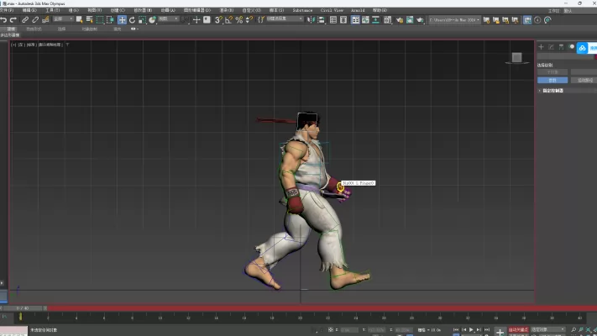Toggle the 3D Snaps button
597x336 pixels.
218,19
